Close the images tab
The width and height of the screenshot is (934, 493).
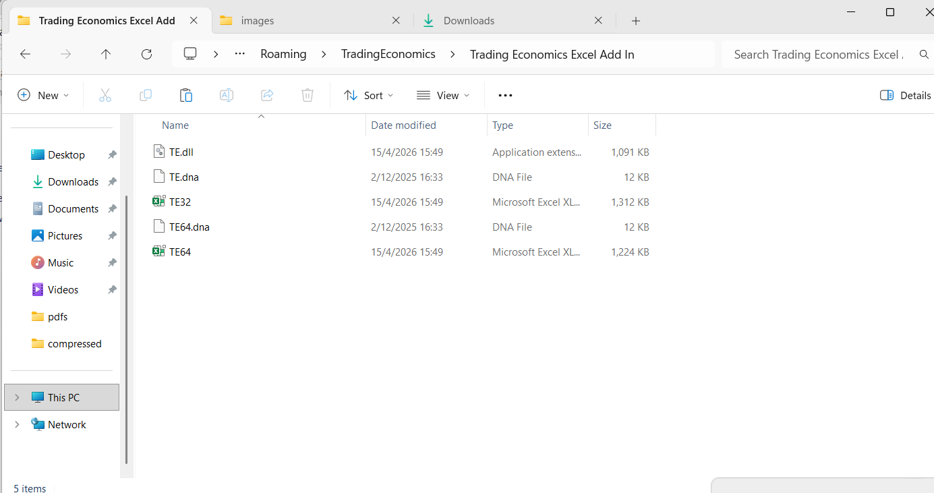[x=396, y=20]
